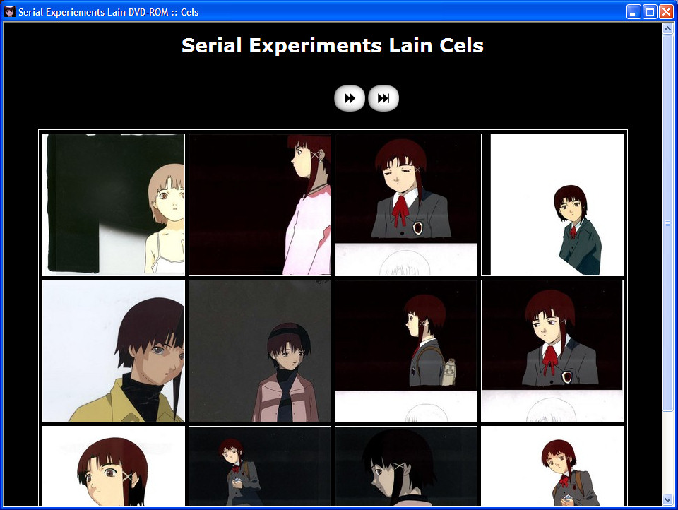Click the fast-forward next page button
678x510 pixels.
(x=350, y=99)
